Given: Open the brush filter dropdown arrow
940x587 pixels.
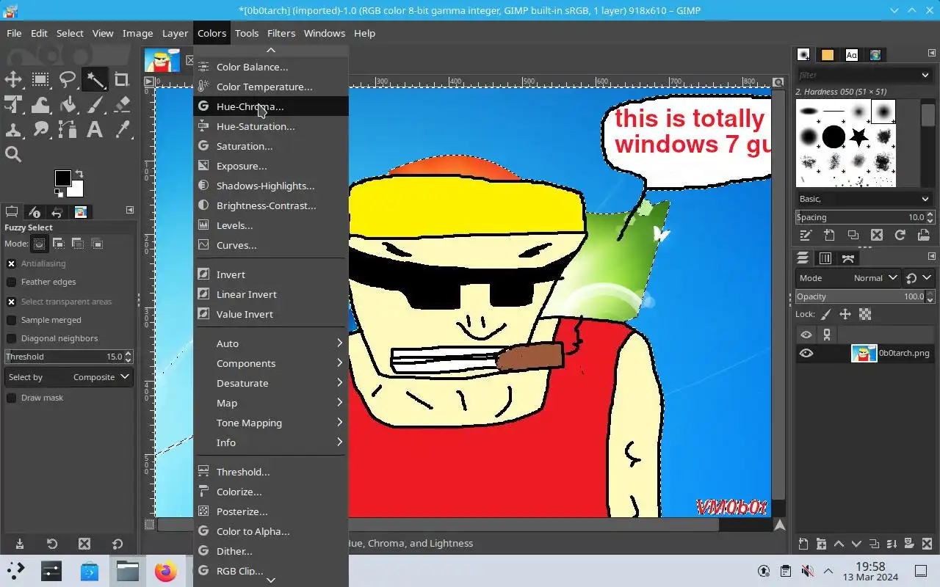Looking at the screenshot, I should (x=925, y=75).
